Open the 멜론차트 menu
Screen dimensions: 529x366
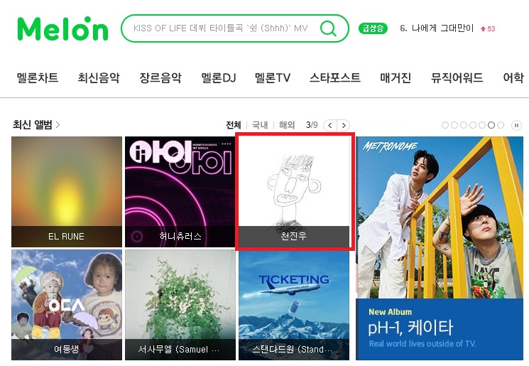pyautogui.click(x=38, y=77)
